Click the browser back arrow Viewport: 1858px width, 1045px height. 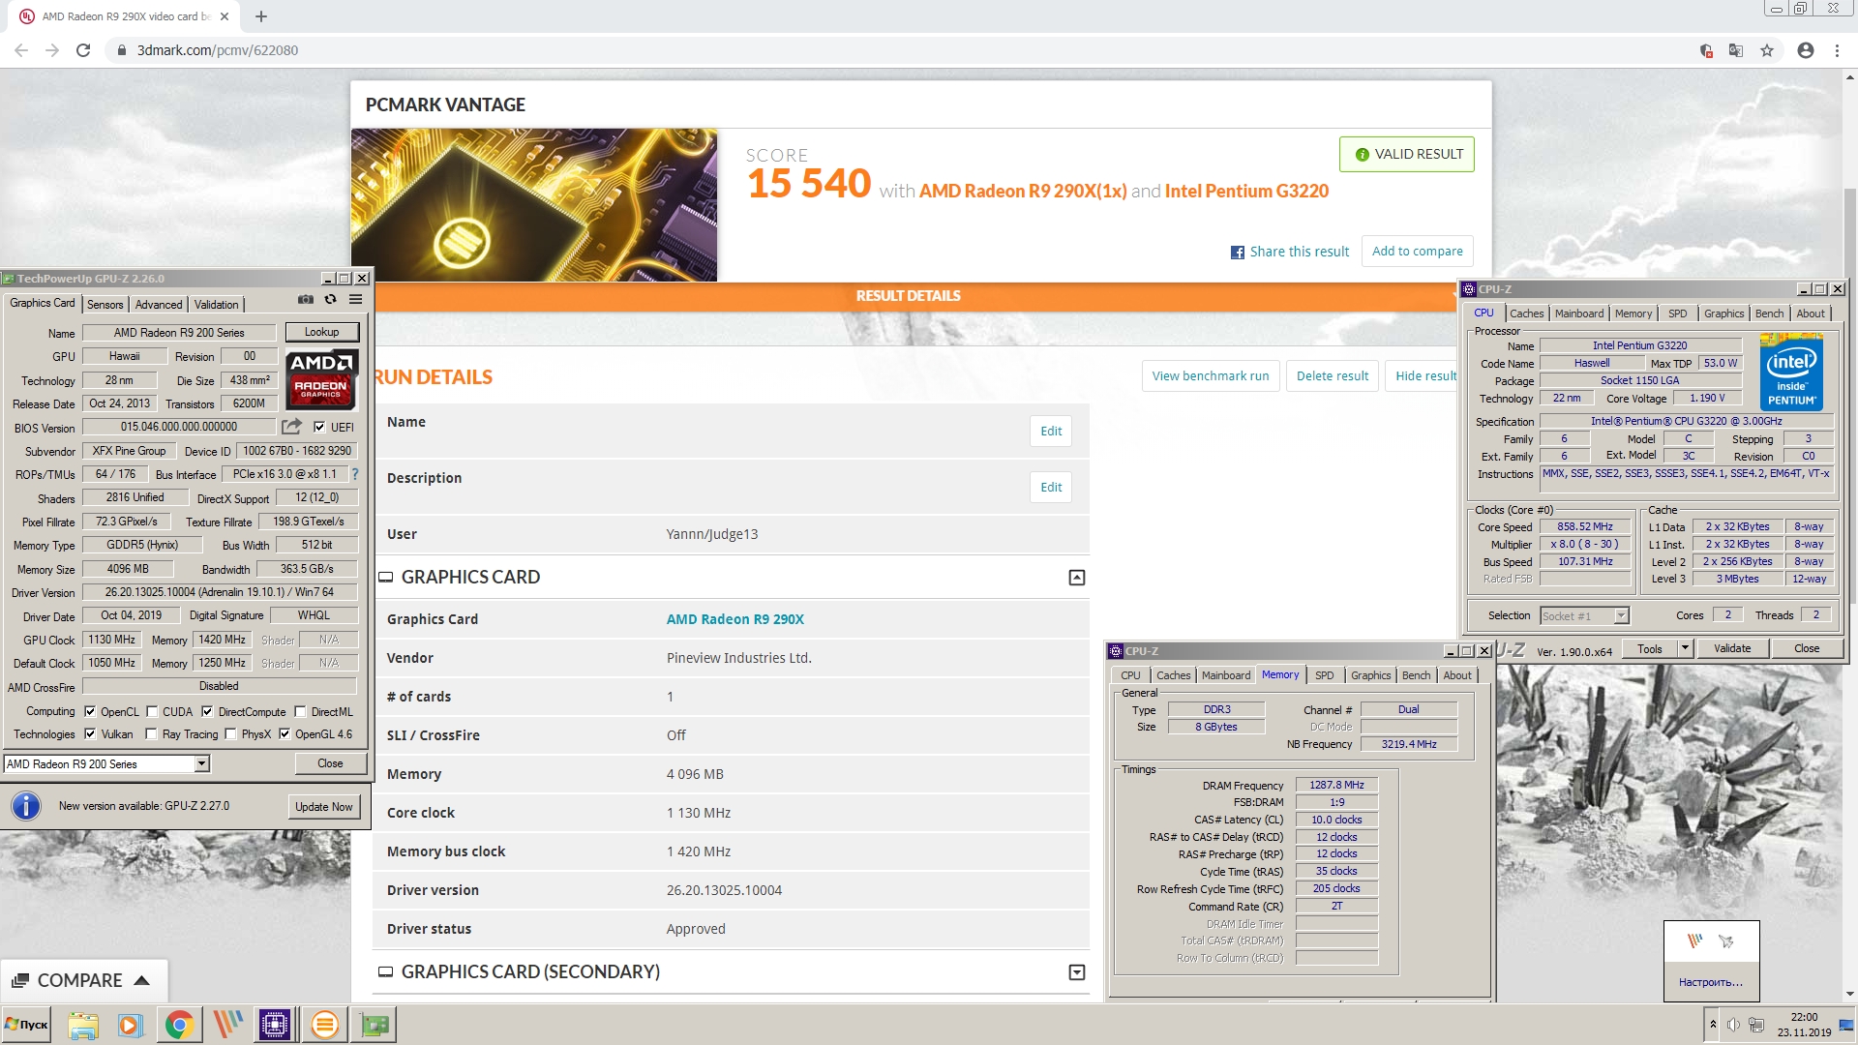[x=21, y=50]
